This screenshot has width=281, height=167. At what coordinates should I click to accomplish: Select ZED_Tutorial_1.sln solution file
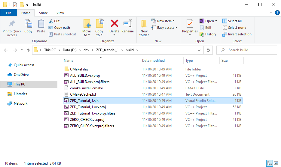[152, 101]
